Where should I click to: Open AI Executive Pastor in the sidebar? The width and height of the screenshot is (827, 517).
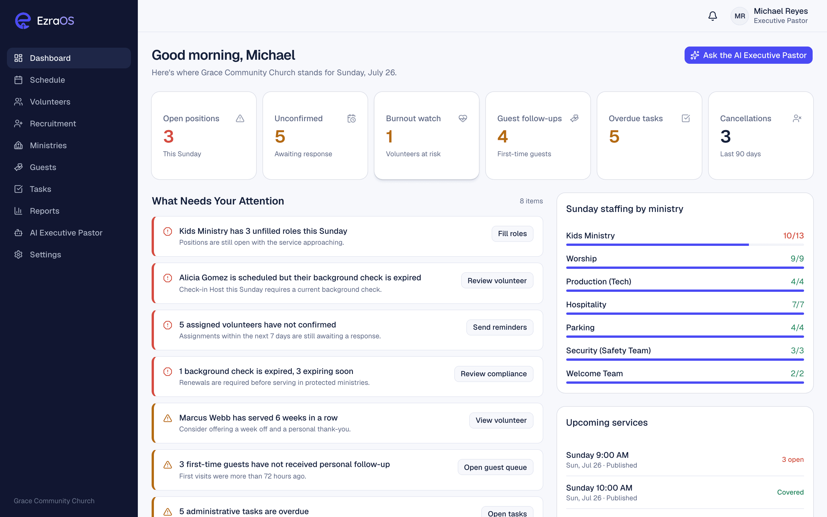pos(69,233)
